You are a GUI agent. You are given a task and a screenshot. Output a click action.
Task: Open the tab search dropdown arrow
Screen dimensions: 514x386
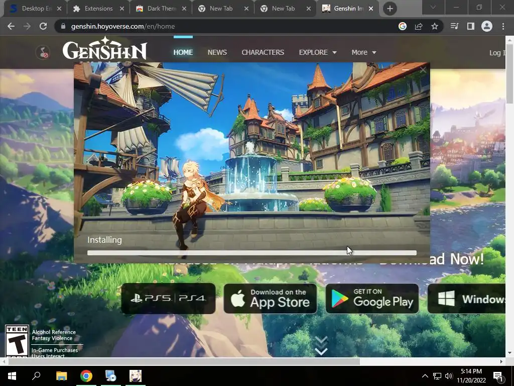click(x=433, y=7)
